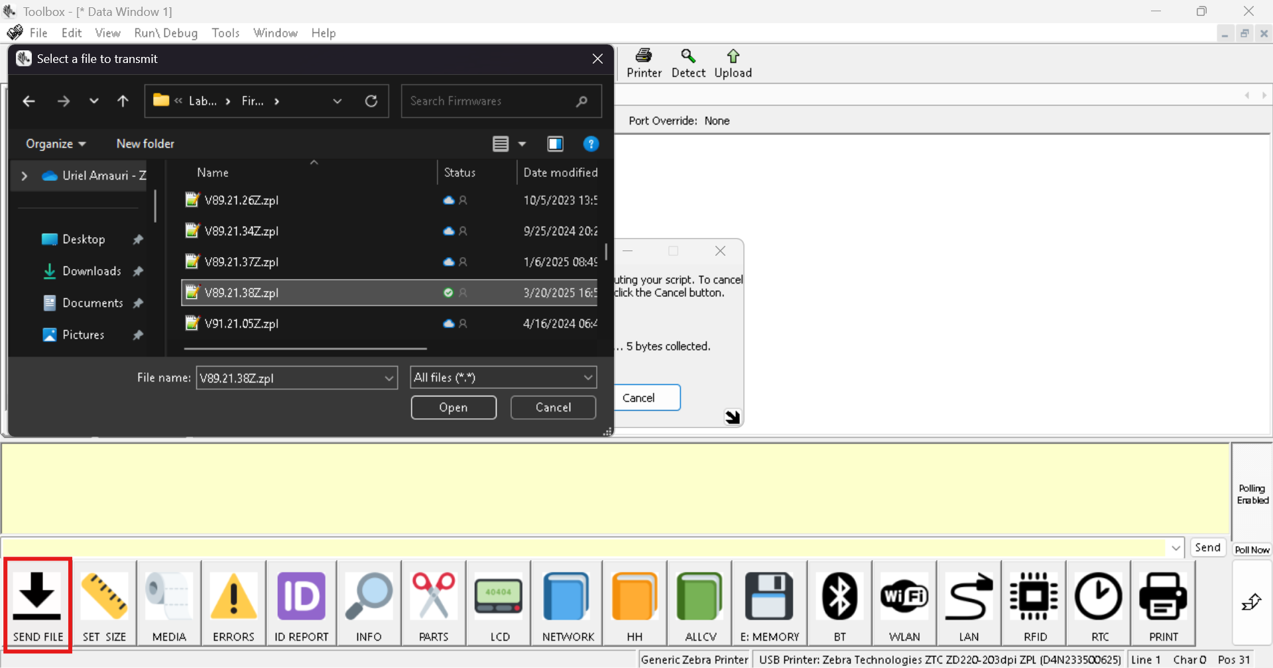1273x668 pixels.
Task: Open the Window menu
Action: [x=275, y=33]
